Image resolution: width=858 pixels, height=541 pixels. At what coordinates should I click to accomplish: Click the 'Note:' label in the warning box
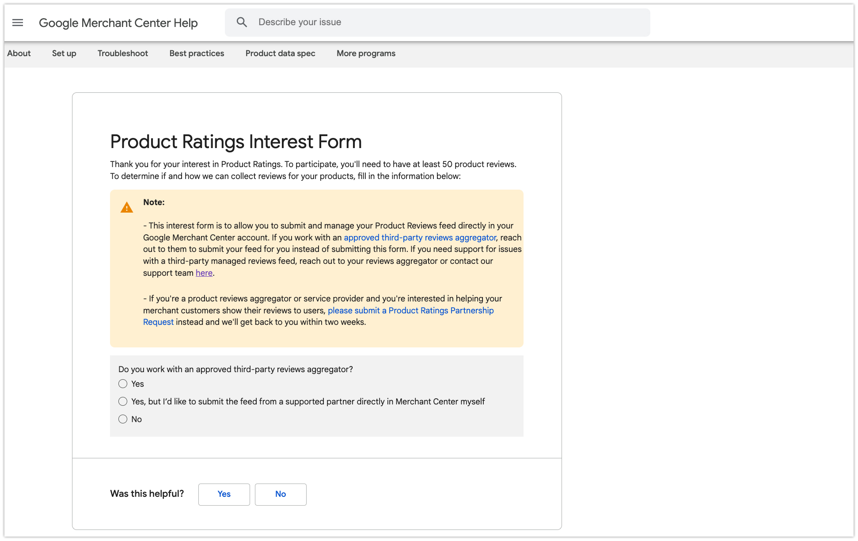coord(154,202)
